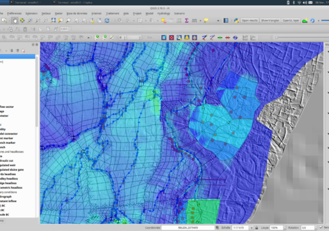
Task: Click the first green-plus add layer icon
Action: (x=97, y=37)
